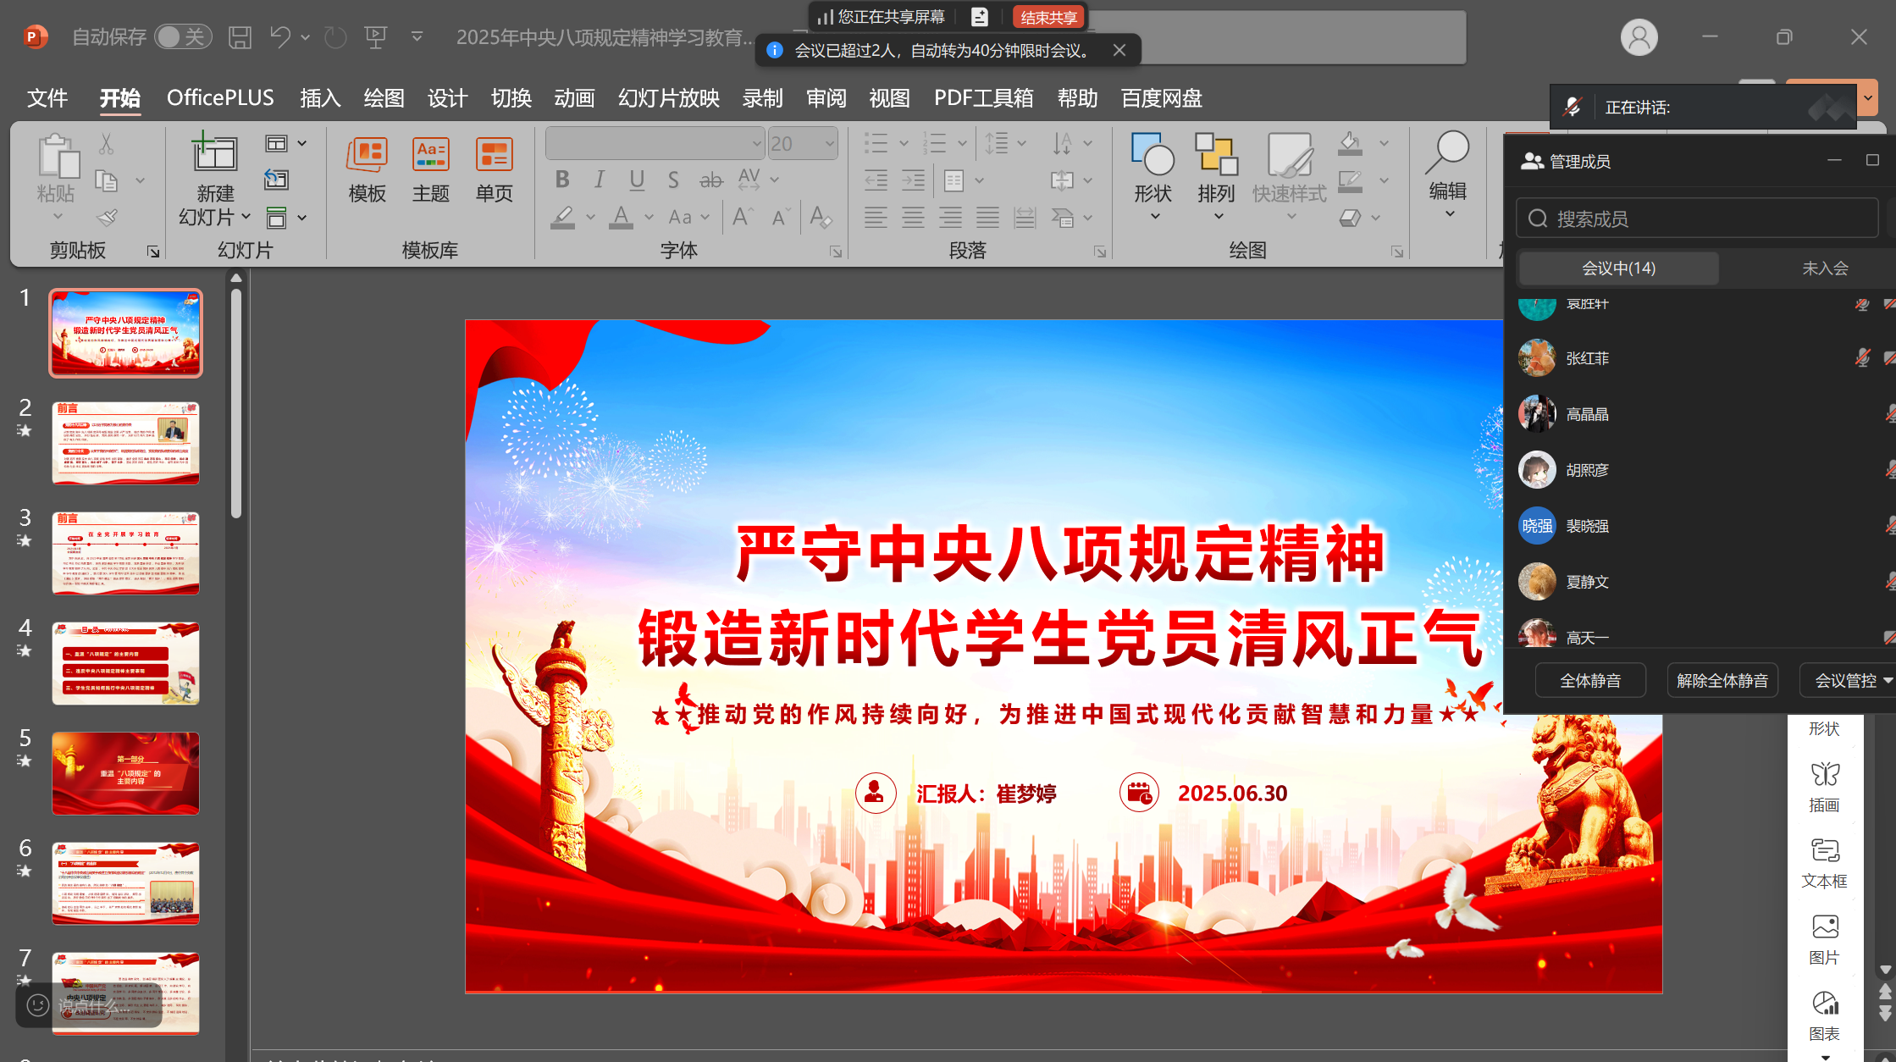Image resolution: width=1896 pixels, height=1062 pixels.
Task: Apply Bold formatting button
Action: (x=562, y=180)
